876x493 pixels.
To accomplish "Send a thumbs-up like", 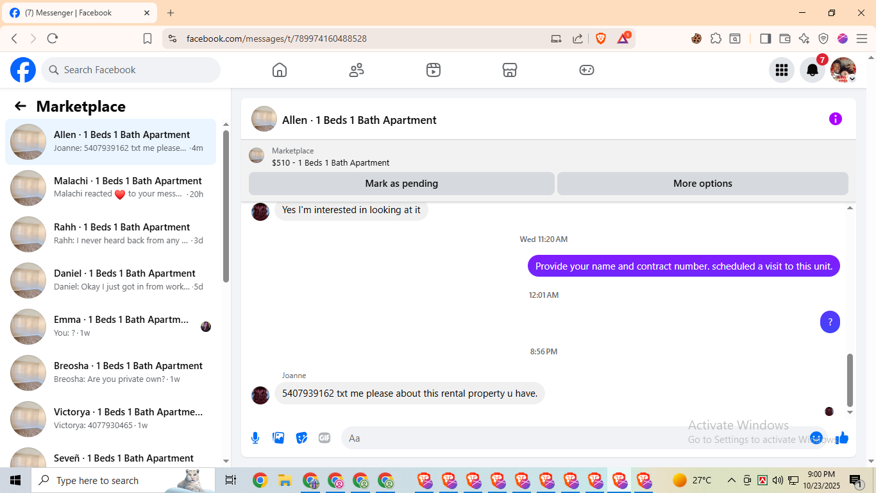I will [x=842, y=438].
